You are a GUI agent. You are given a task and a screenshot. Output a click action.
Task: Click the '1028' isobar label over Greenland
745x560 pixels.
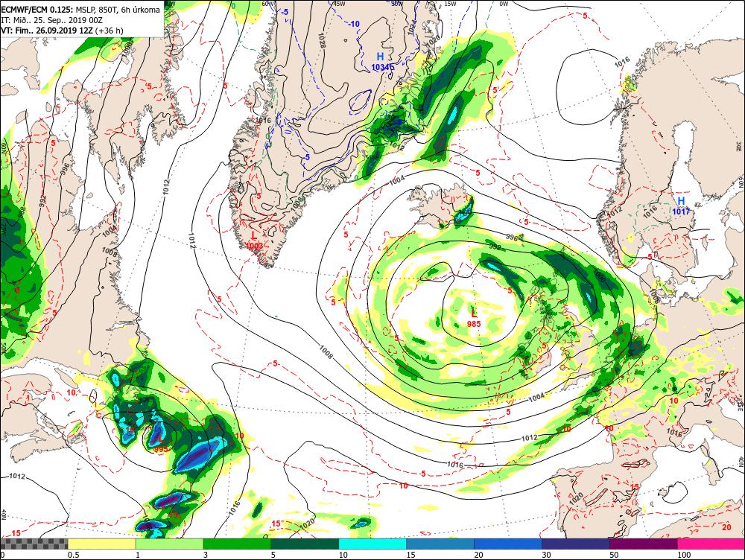tap(322, 41)
